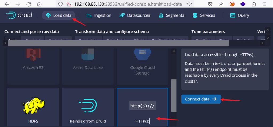Click the shield tracking protection icon
273x127 pixels.
point(61,4)
